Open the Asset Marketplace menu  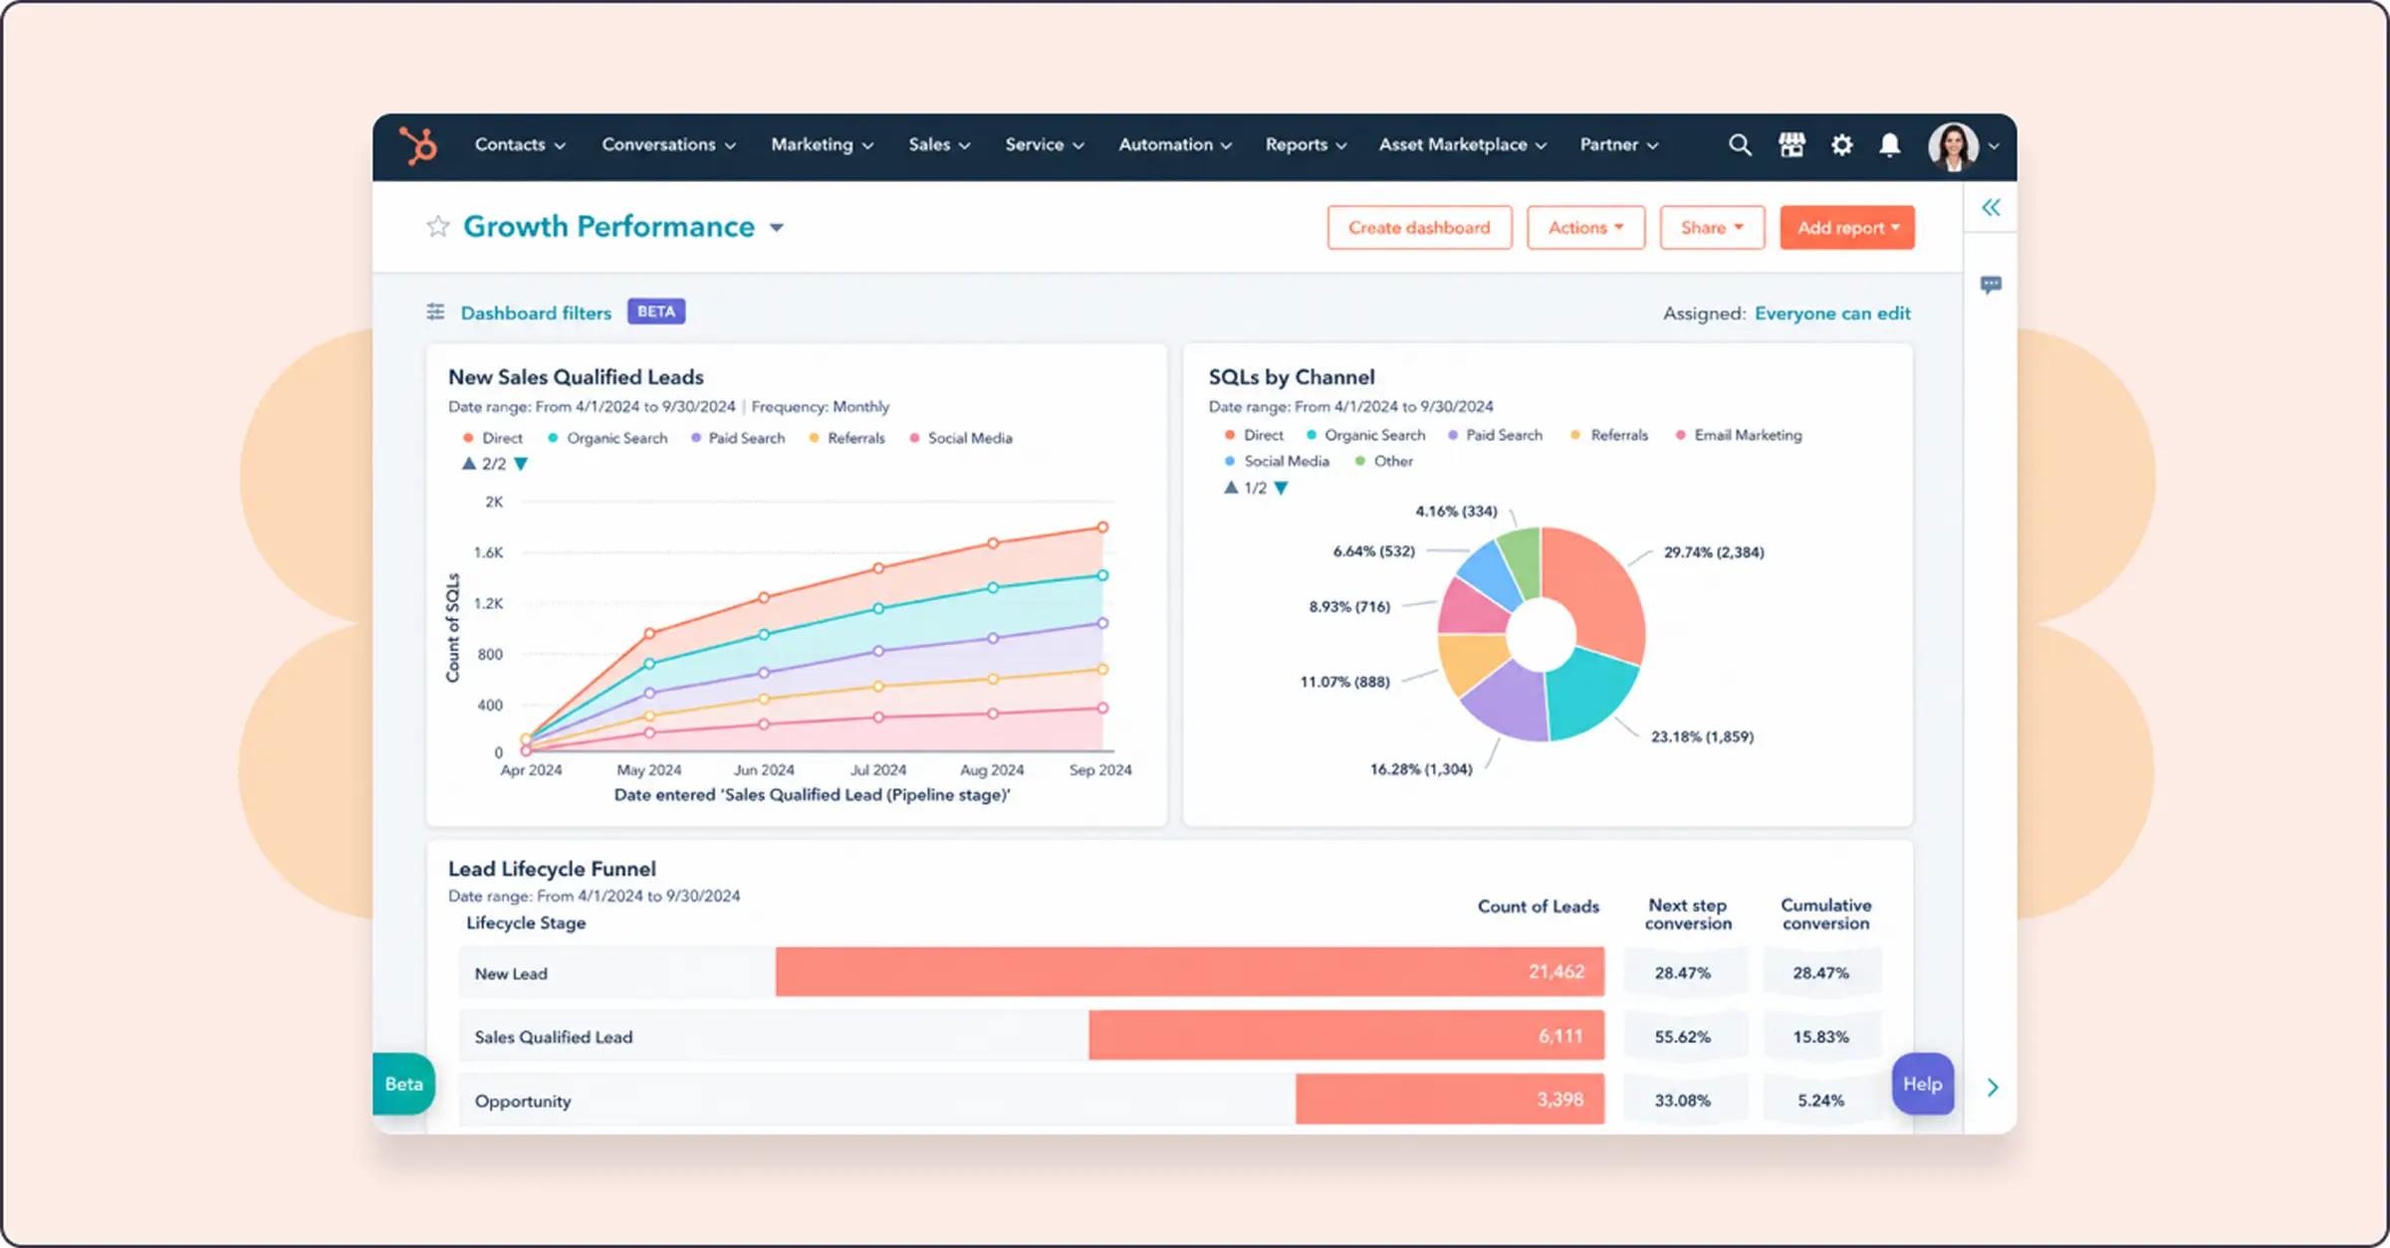[1462, 145]
